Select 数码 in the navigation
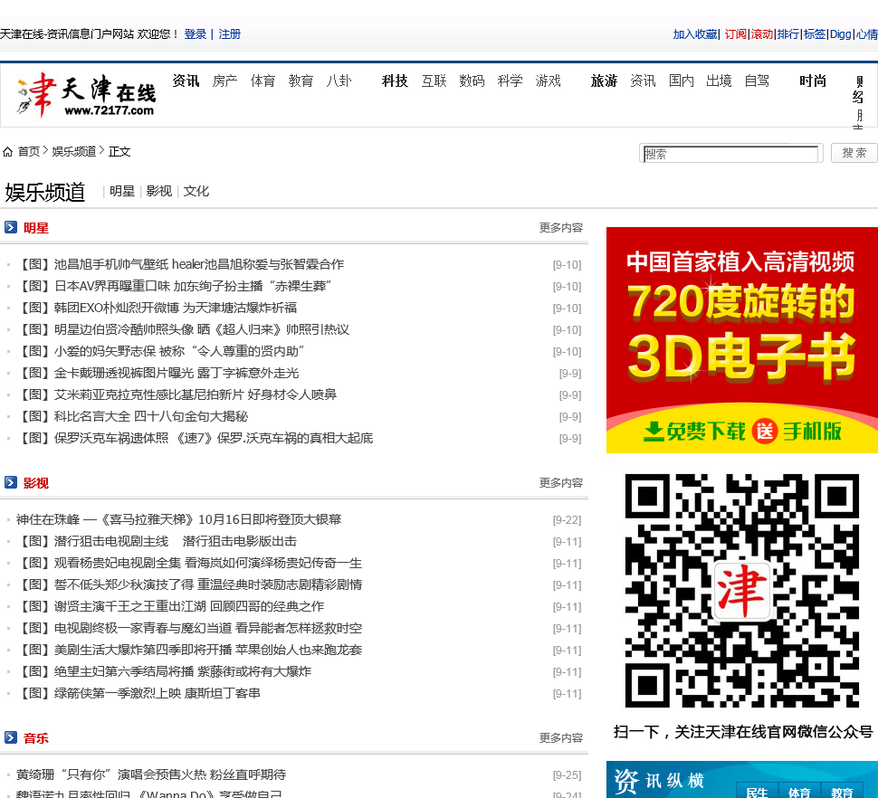 coord(472,81)
